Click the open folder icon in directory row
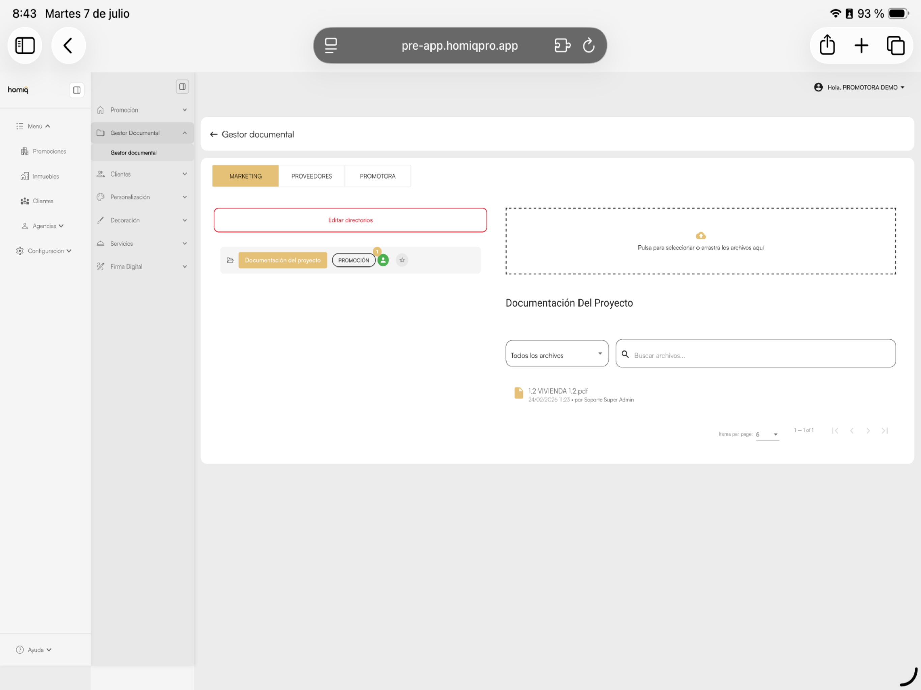The height and width of the screenshot is (690, 921). tap(230, 260)
